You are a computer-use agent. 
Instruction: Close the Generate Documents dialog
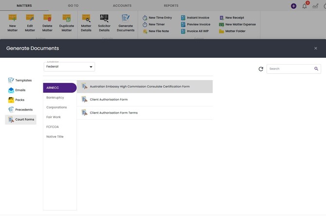click(316, 49)
